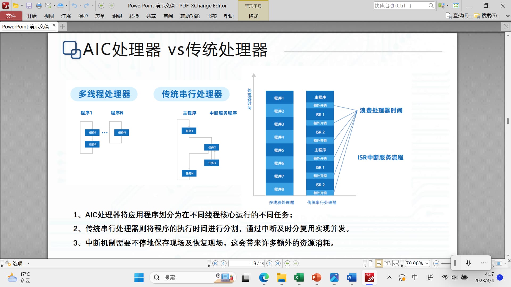Enable single page layout mode
Screen dimensions: 511x287
370,263
